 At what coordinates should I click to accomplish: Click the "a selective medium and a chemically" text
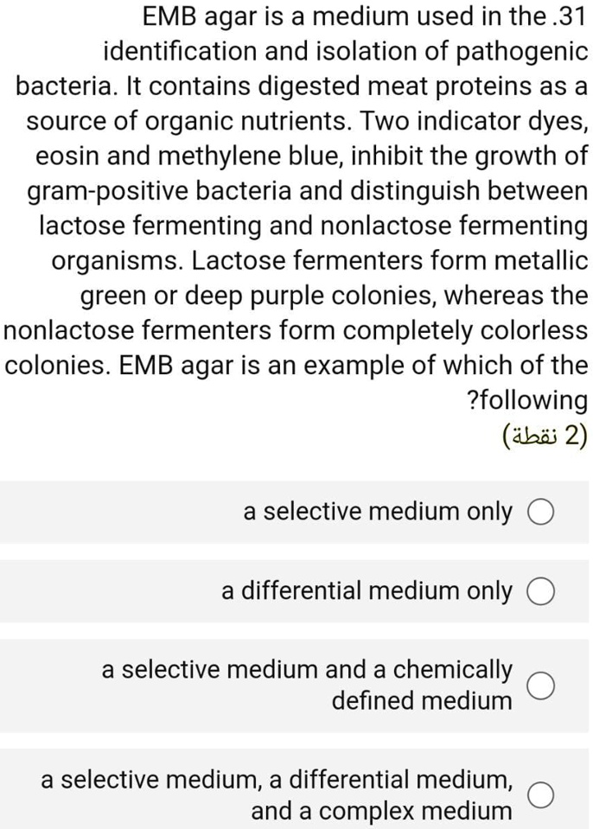pos(307,669)
